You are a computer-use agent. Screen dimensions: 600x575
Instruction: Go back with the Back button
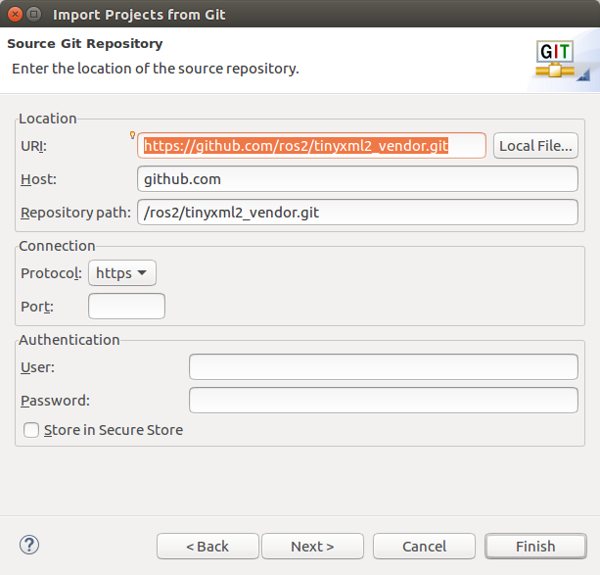[x=208, y=546]
